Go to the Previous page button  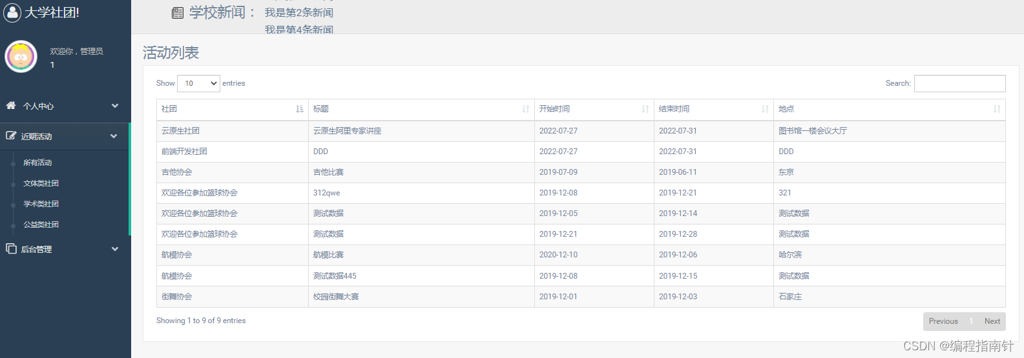point(943,321)
